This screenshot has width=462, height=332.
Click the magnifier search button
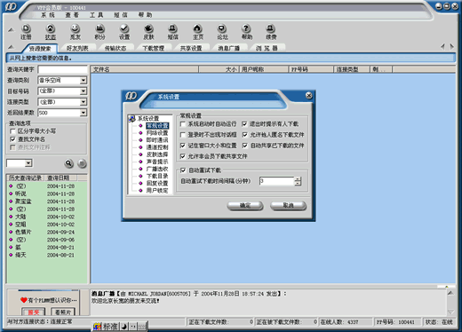click(69, 163)
